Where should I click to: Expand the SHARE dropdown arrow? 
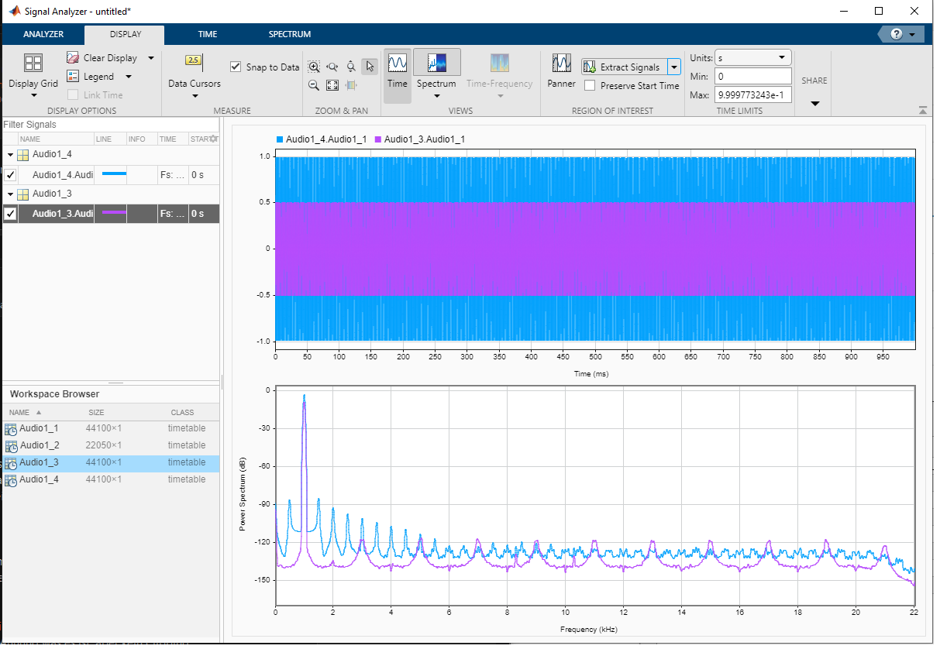pyautogui.click(x=814, y=104)
